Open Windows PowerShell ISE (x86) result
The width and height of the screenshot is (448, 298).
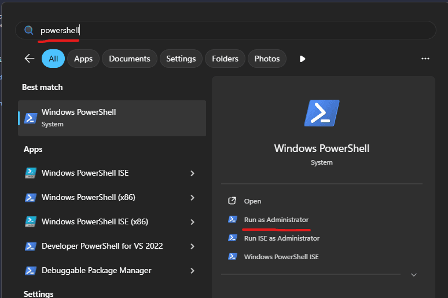coord(95,221)
